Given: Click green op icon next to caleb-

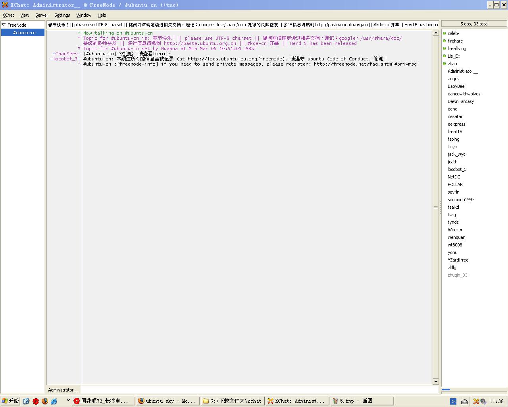Looking at the screenshot, I should [444, 33].
